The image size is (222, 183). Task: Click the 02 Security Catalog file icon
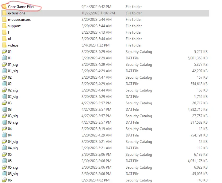pos(4,77)
